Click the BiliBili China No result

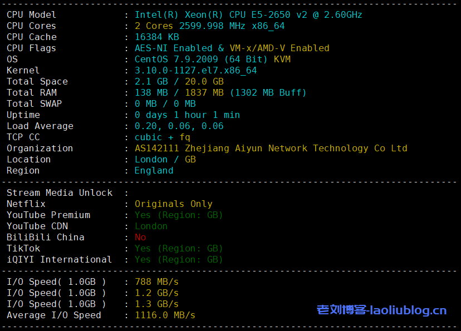[x=140, y=237]
